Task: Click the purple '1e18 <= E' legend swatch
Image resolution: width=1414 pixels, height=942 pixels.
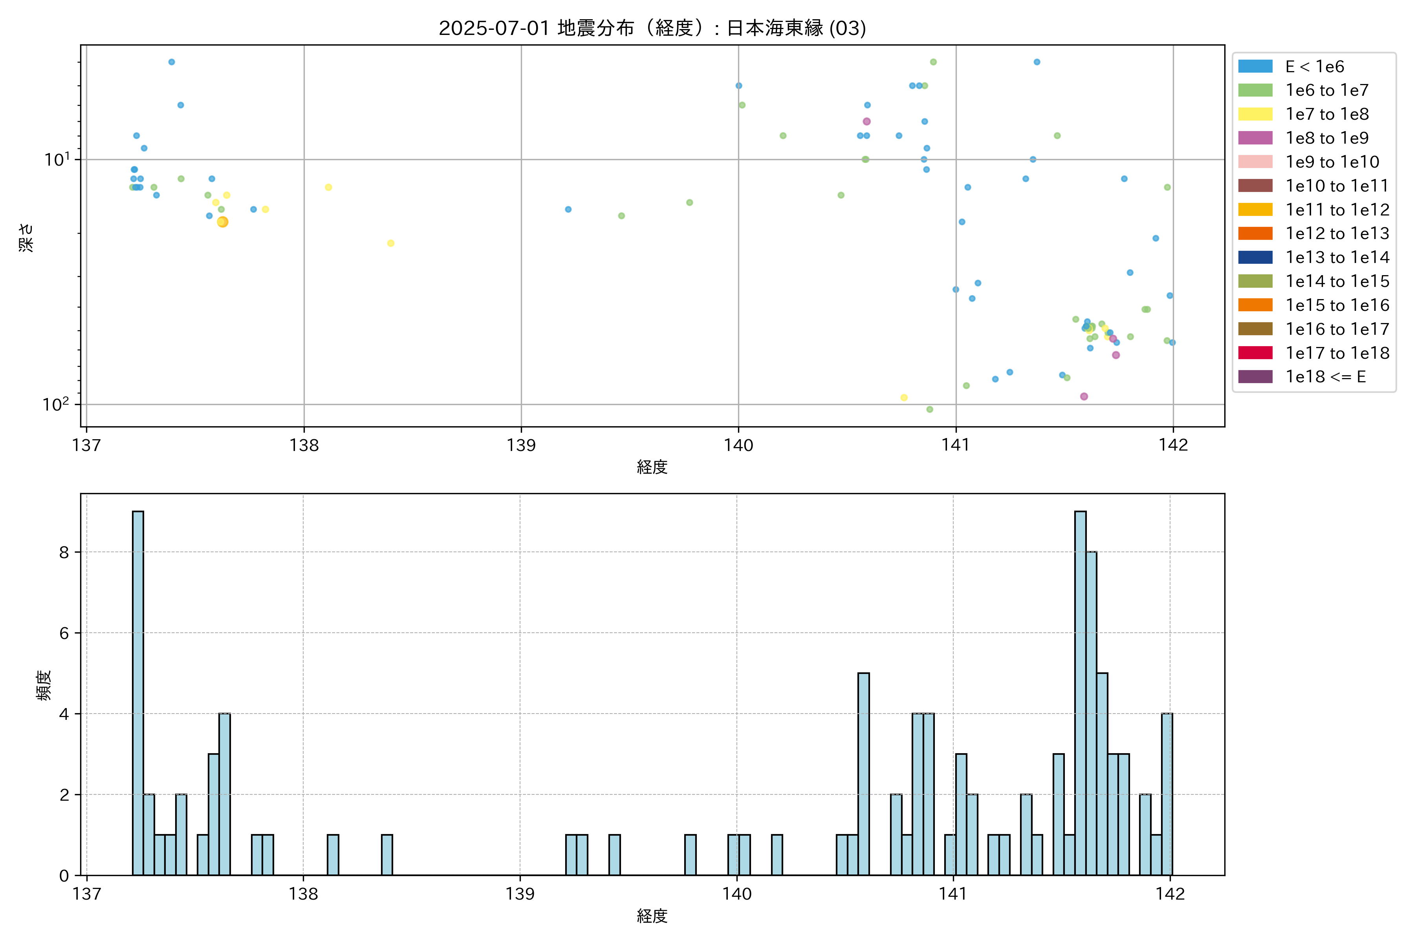Action: coord(1255,377)
